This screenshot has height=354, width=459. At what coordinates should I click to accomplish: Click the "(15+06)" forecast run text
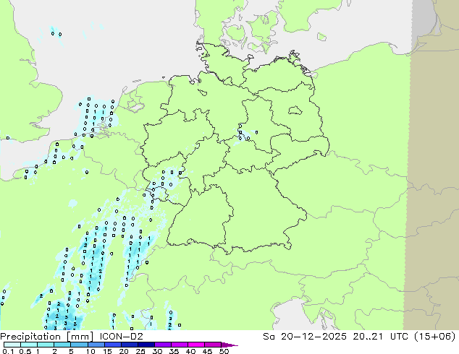[x=436, y=337]
